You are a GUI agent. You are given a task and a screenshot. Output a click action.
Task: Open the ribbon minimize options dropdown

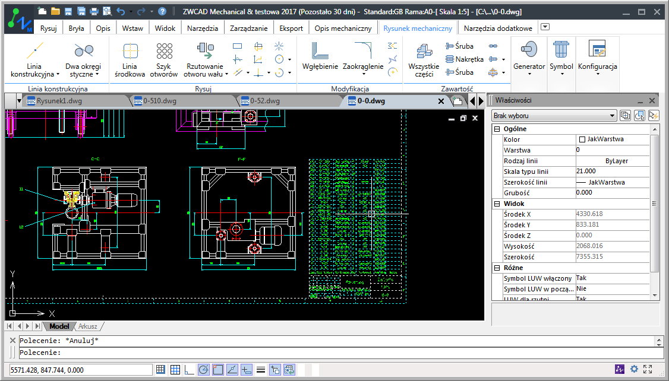(x=545, y=27)
